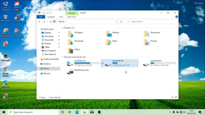
Task: Open Task View on the taskbar
Action: point(70,112)
